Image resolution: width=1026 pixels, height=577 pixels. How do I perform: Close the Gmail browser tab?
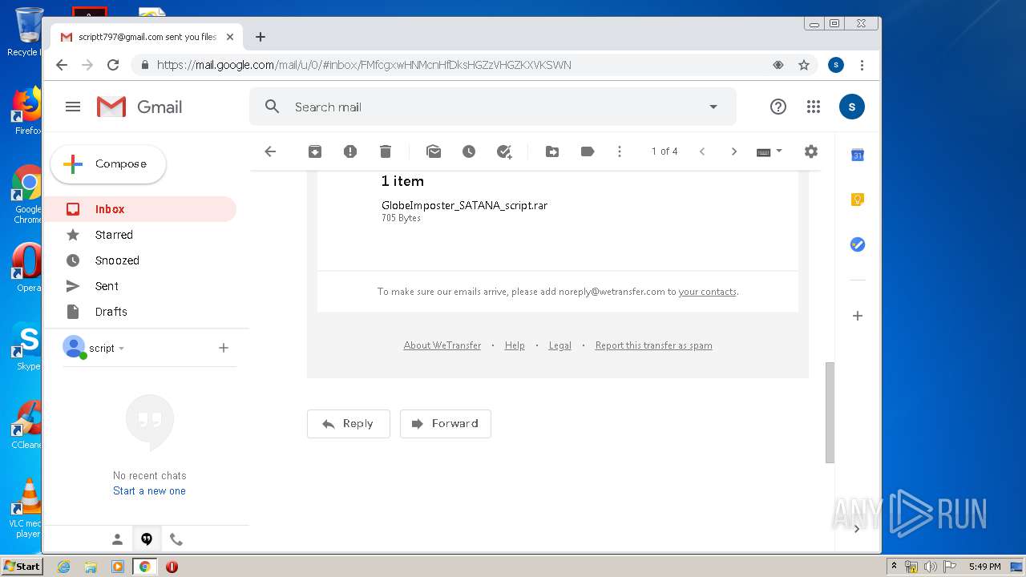point(230,37)
